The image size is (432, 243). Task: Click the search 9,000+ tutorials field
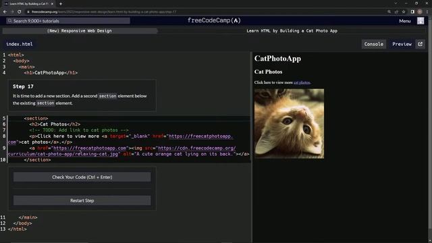68,21
